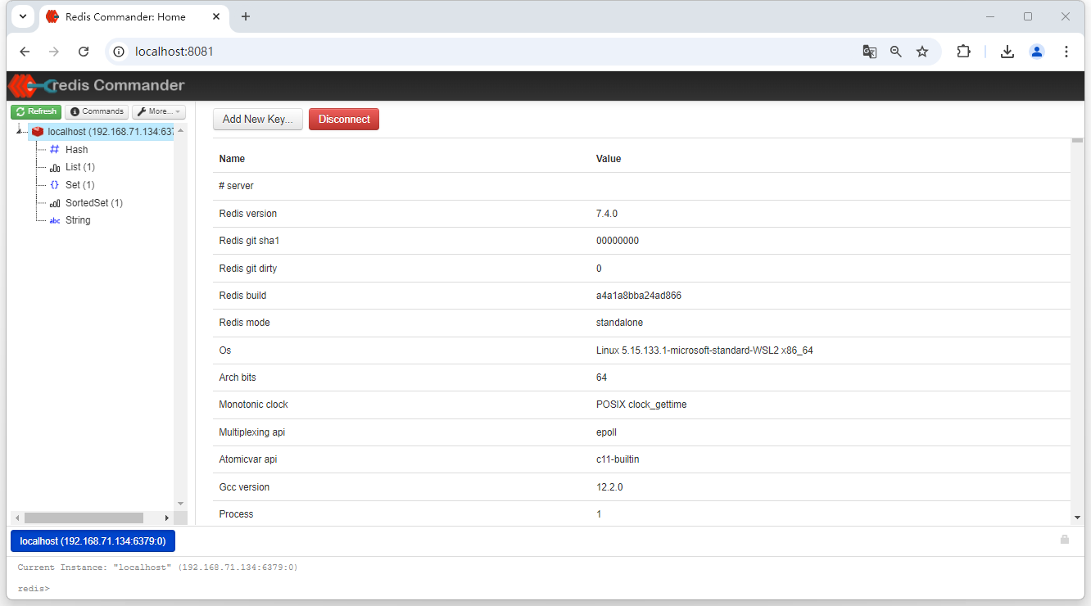Click the SortedSet type icon

click(x=55, y=203)
